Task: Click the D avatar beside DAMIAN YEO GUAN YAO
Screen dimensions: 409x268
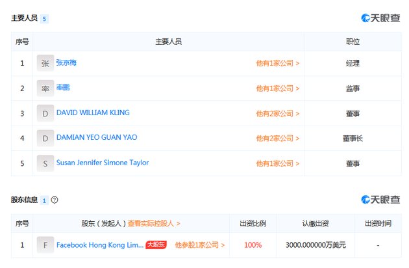Action: 45,138
